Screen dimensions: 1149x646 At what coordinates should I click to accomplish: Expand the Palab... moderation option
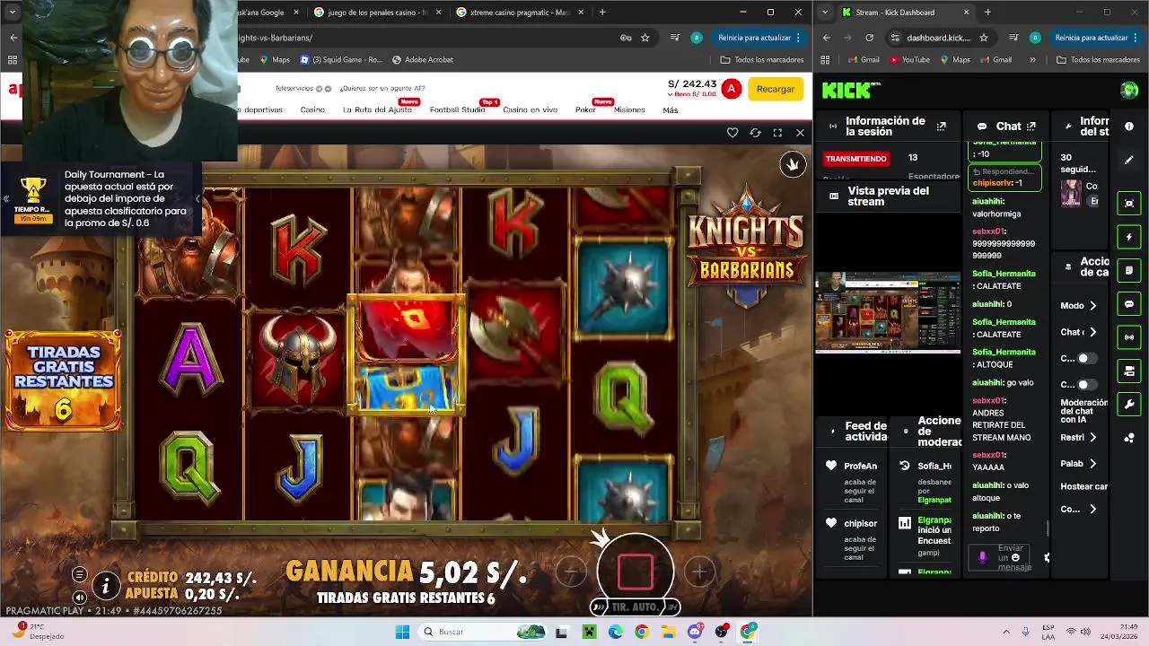1079,464
